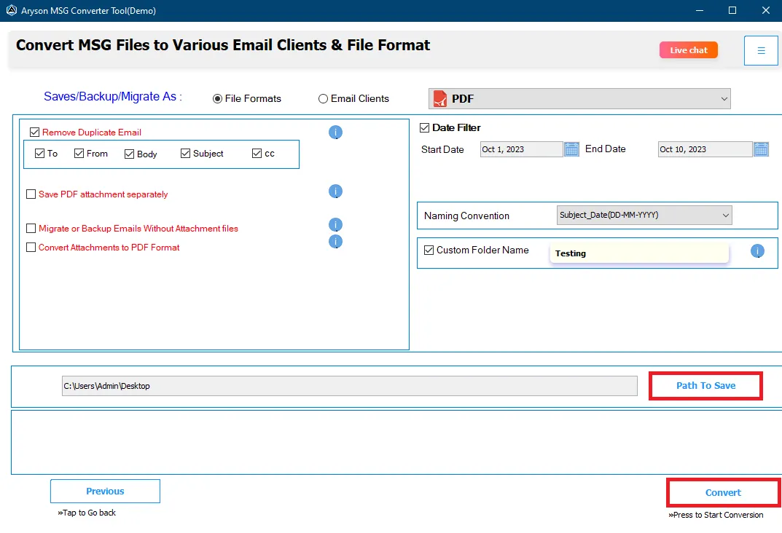Click the Live chat button
The width and height of the screenshot is (782, 533).
[x=688, y=50]
